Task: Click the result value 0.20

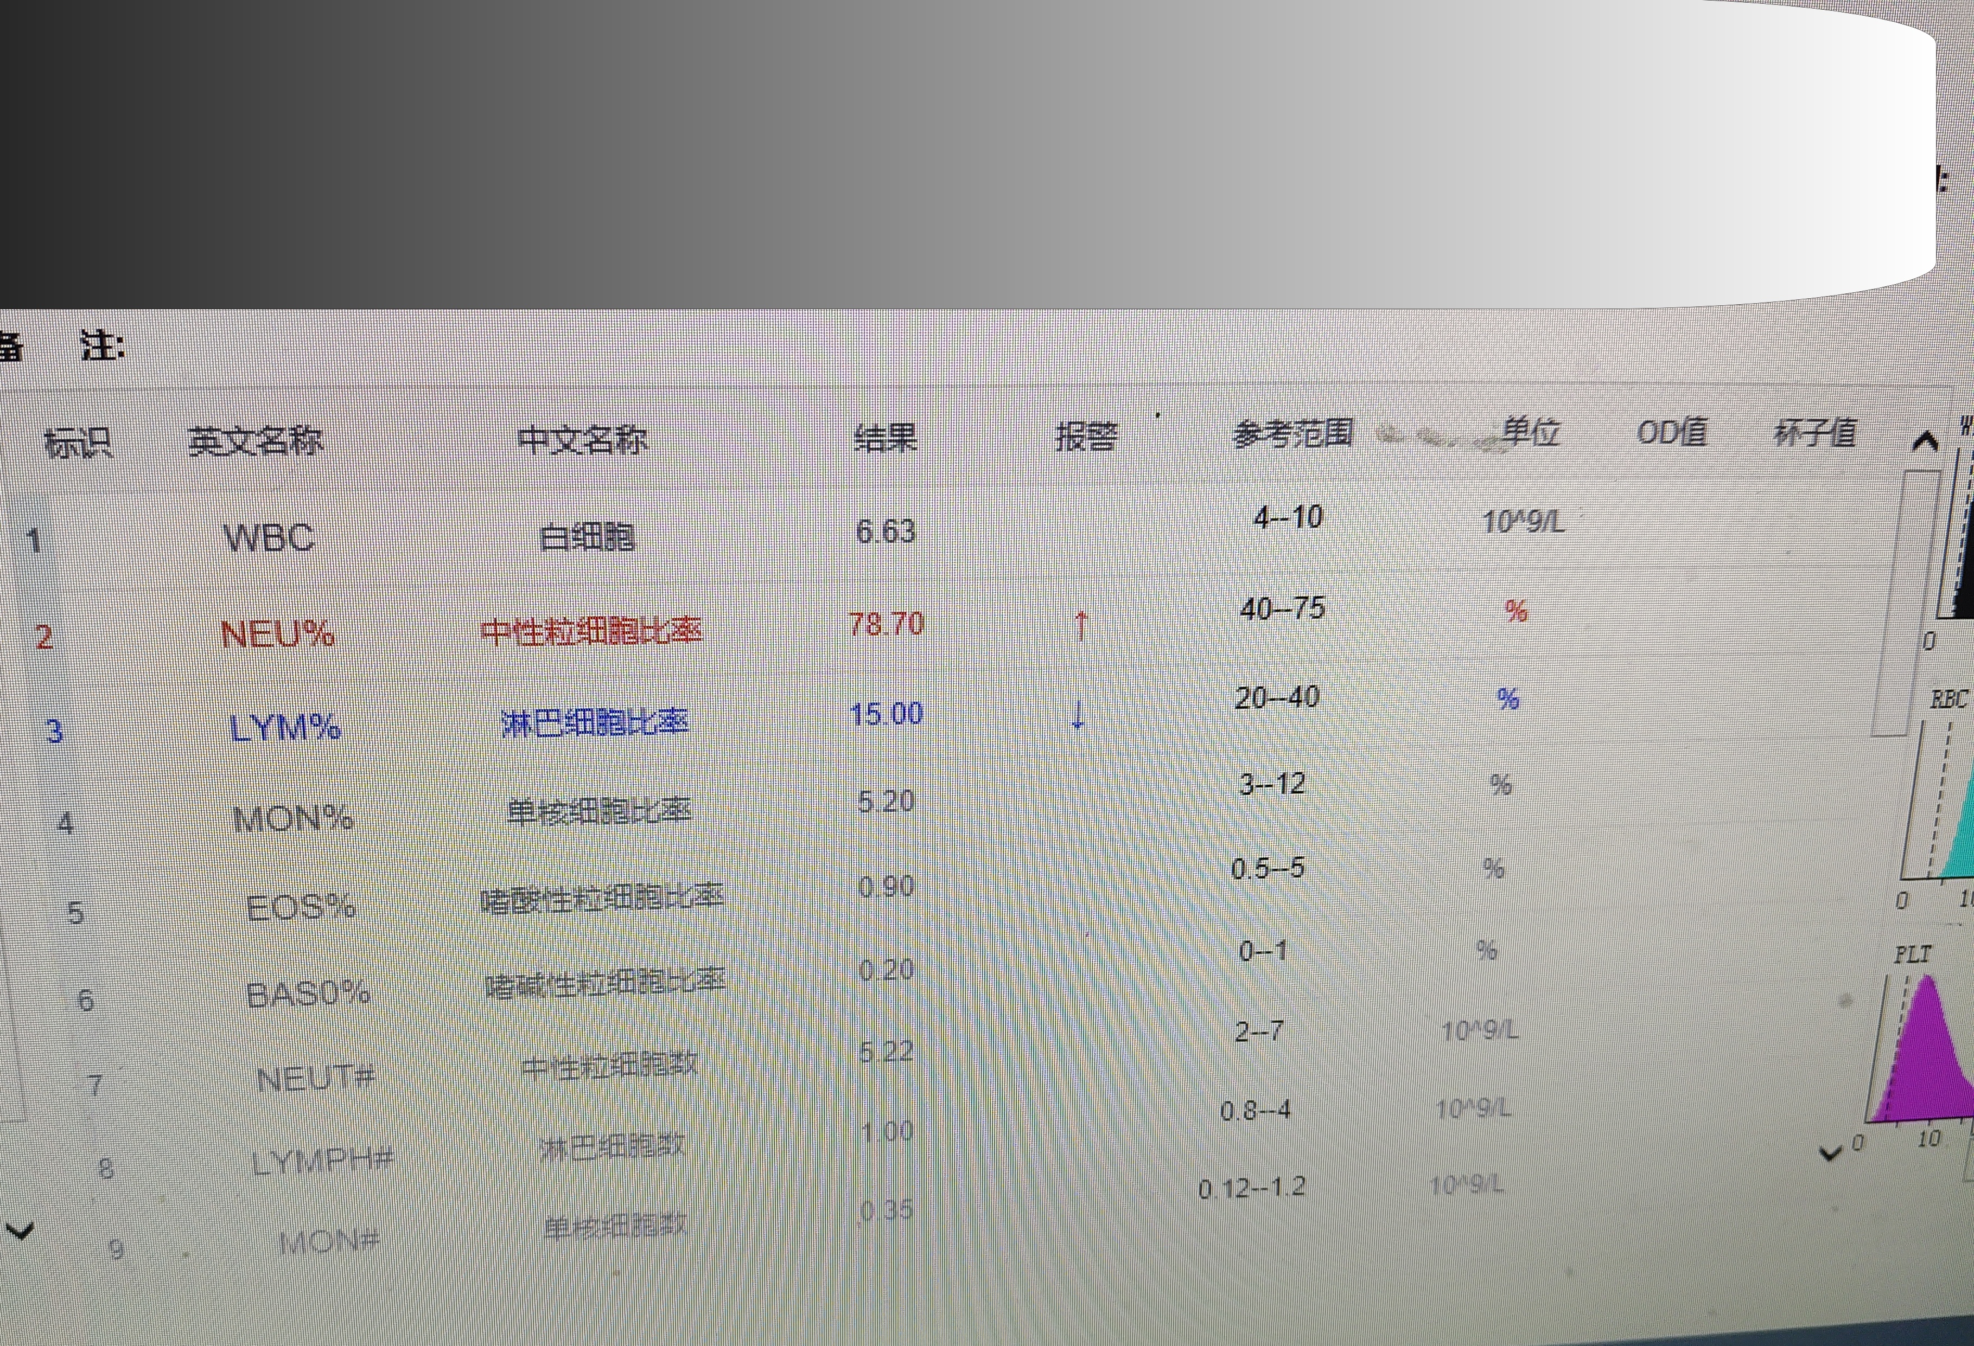Action: click(x=886, y=969)
